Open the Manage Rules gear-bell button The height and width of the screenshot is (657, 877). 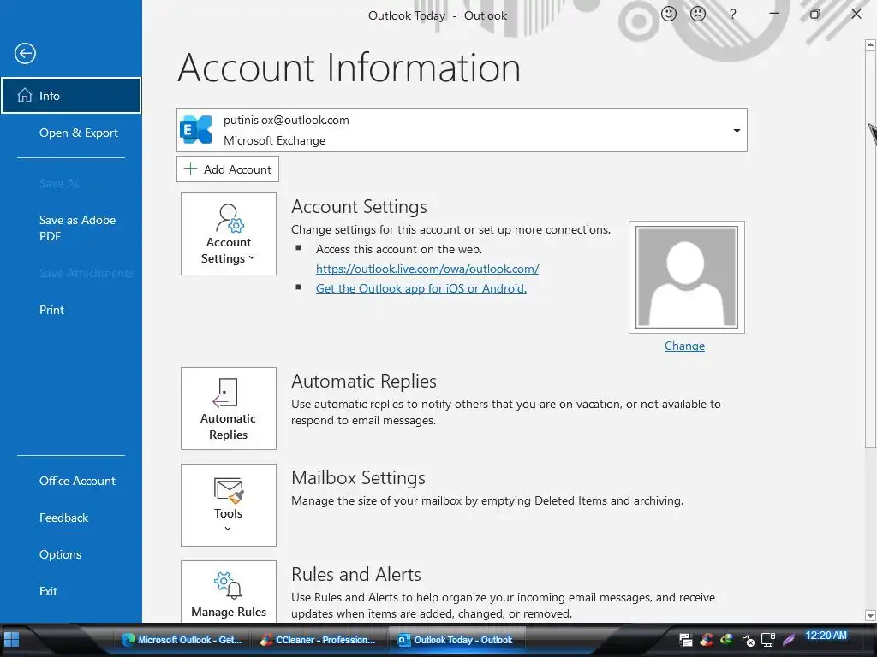pyautogui.click(x=228, y=591)
